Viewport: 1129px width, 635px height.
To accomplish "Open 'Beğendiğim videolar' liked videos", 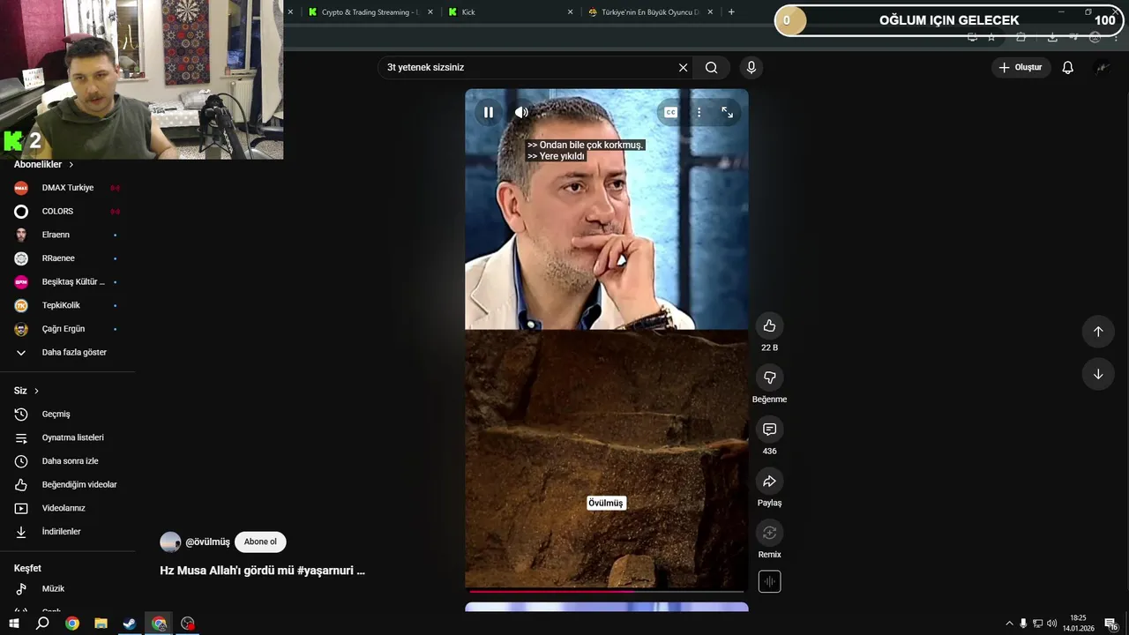I will (x=68, y=485).
